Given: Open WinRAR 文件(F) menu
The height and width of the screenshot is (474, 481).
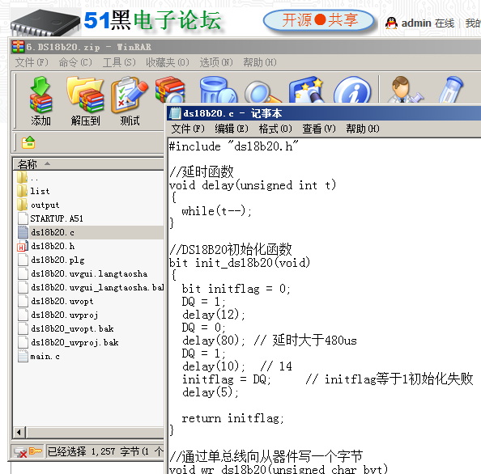Looking at the screenshot, I should coord(32,62).
